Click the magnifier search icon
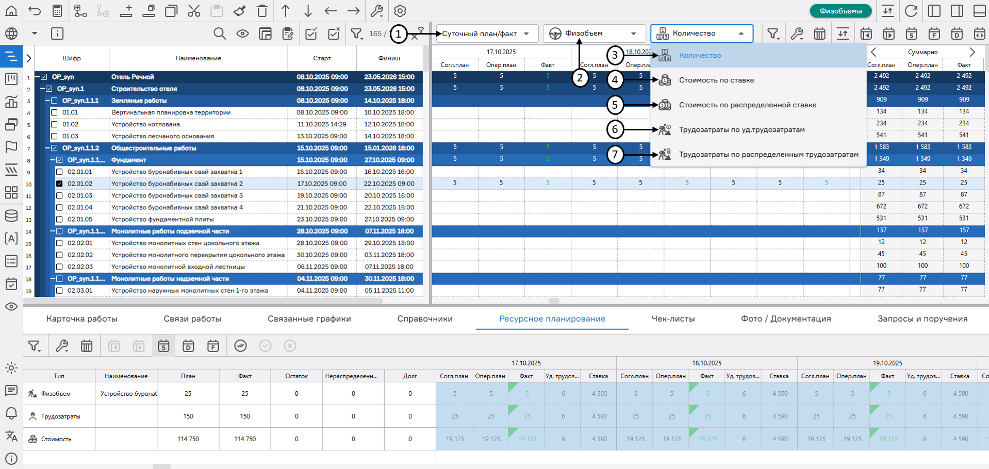The image size is (989, 469). coord(220,34)
